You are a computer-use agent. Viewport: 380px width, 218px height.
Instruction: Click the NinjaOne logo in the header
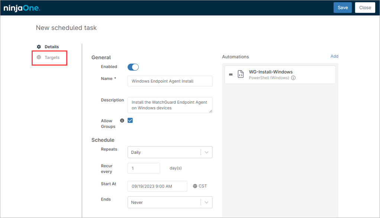coord(22,7)
